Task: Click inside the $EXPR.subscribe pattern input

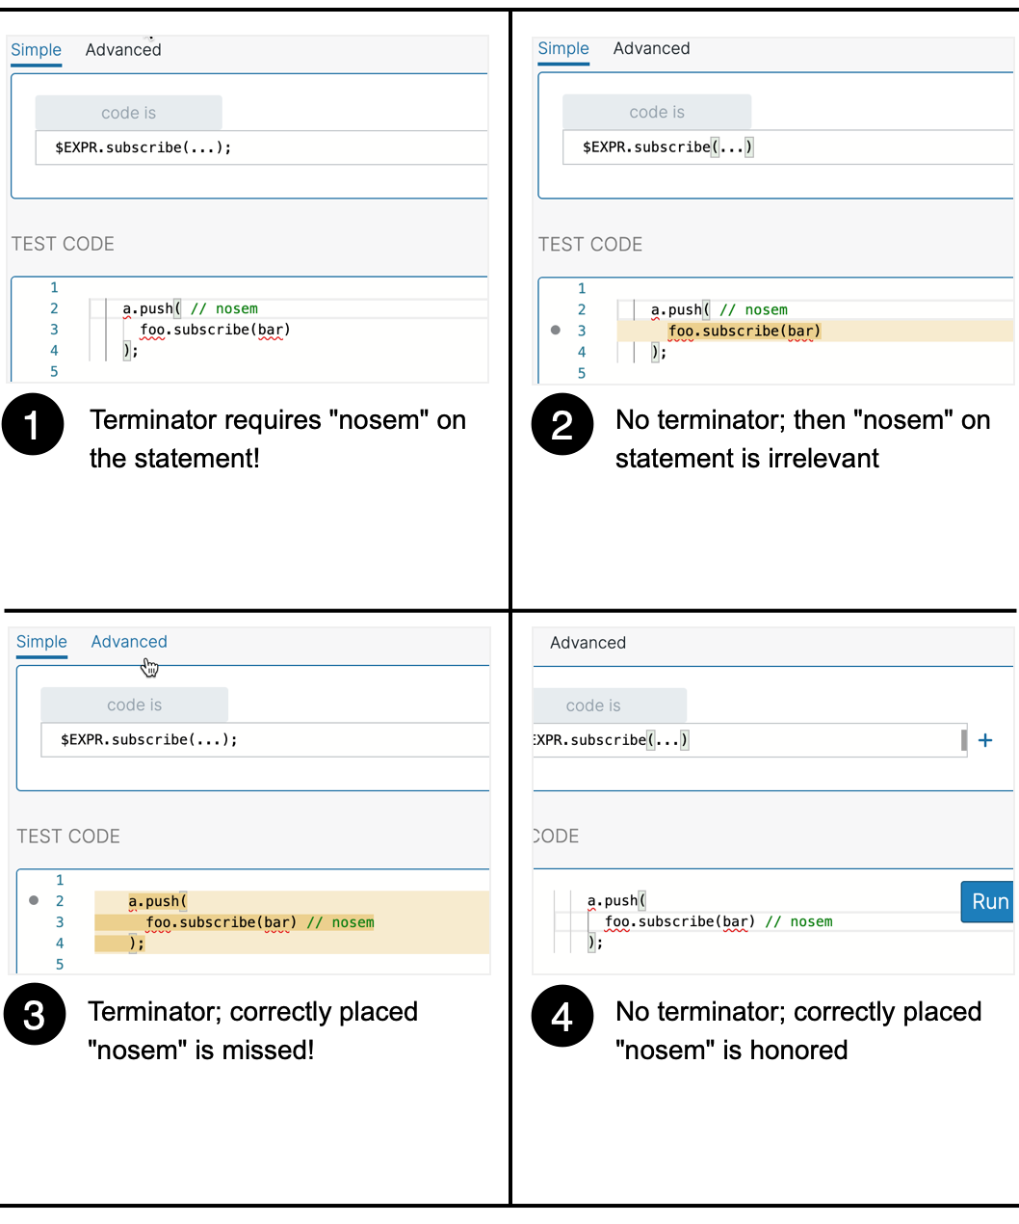Action: [144, 146]
